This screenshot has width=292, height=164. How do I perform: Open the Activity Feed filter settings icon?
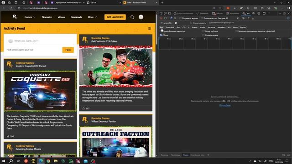(149, 28)
